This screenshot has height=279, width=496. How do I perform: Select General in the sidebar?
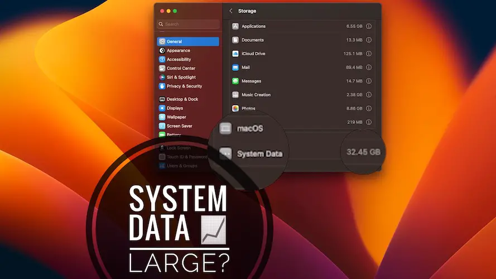tap(188, 41)
